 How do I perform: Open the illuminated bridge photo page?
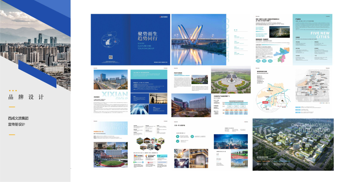pos(199,40)
